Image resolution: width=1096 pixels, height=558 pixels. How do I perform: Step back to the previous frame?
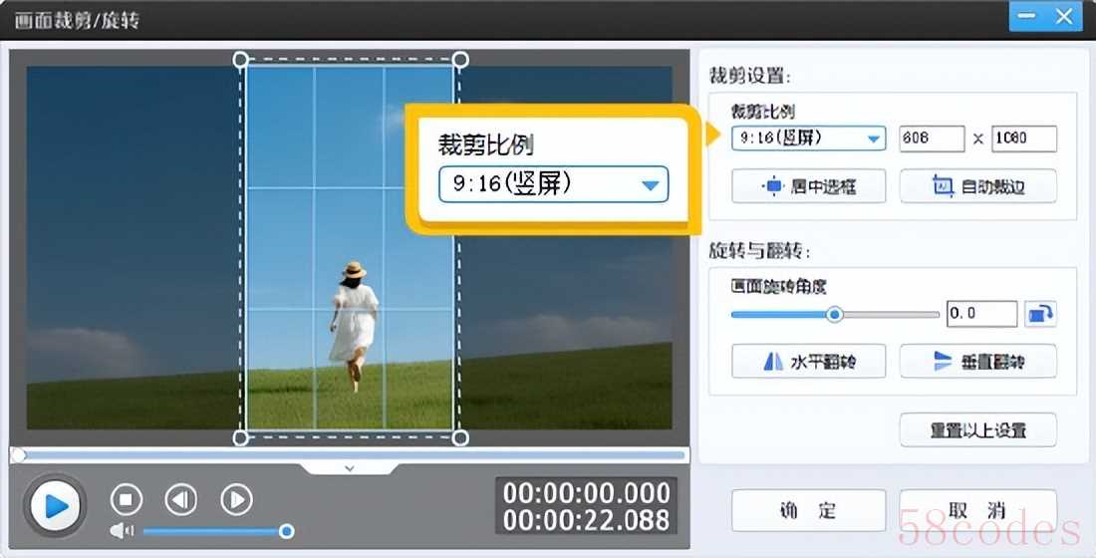point(180,499)
